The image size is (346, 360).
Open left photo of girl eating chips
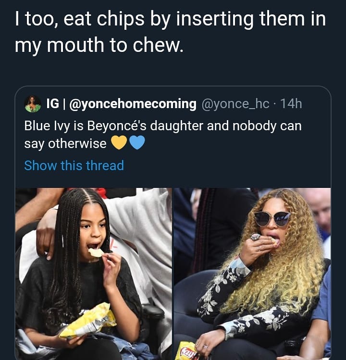pos(93,273)
